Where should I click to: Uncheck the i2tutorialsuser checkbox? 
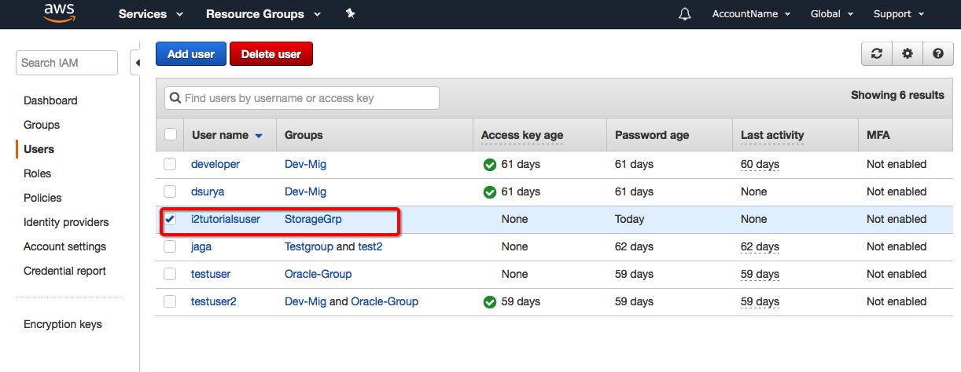[x=170, y=219]
